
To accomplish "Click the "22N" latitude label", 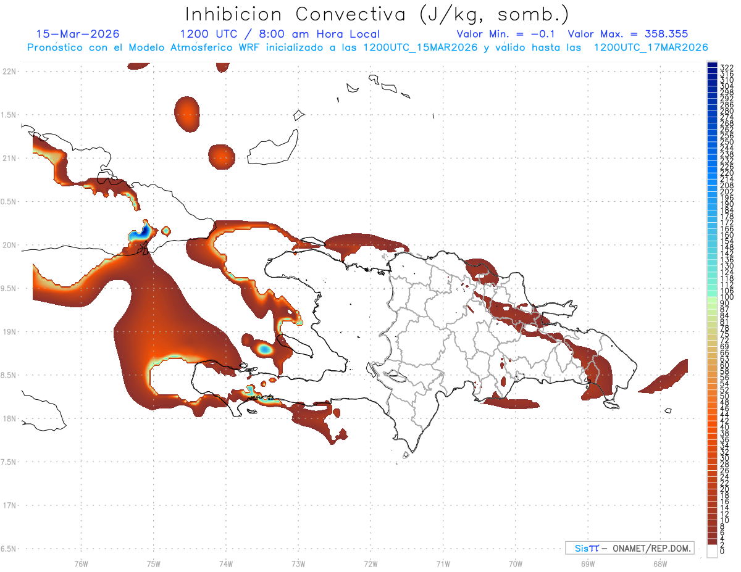I will point(9,71).
